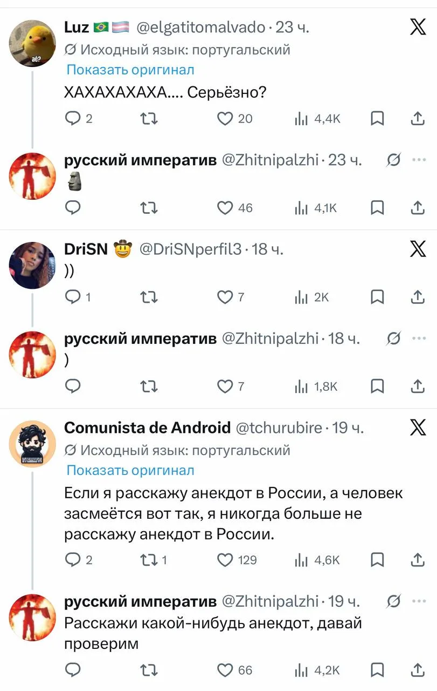Share Comunista de Android's post

tap(418, 560)
